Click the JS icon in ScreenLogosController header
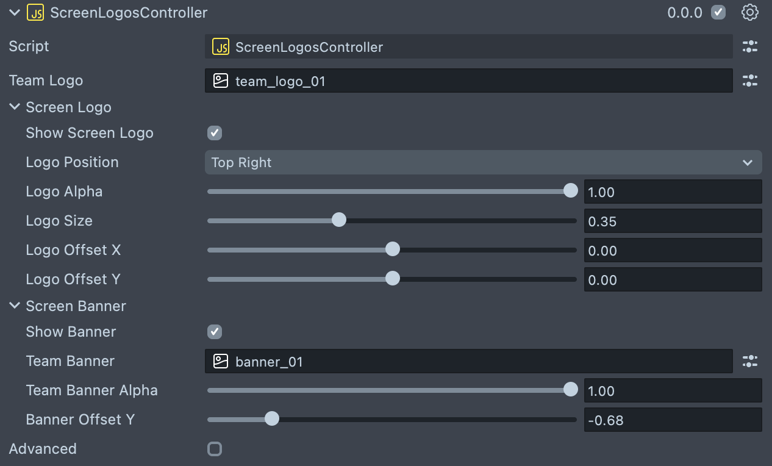 (x=35, y=12)
